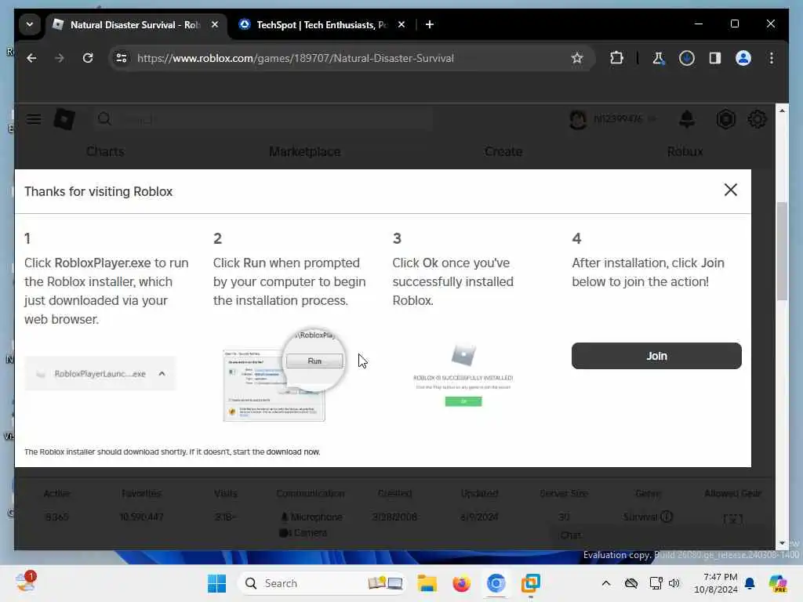Viewport: 803px width, 602px height.
Task: Open the Copilot preview taskbar icon
Action: [777, 583]
